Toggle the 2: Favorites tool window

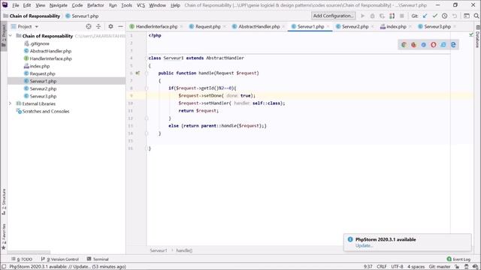pos(4,237)
